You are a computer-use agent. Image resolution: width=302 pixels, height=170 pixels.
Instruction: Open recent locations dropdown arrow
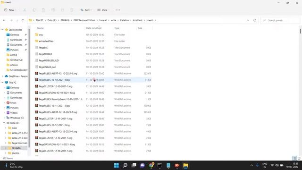pyautogui.click(x=17, y=20)
